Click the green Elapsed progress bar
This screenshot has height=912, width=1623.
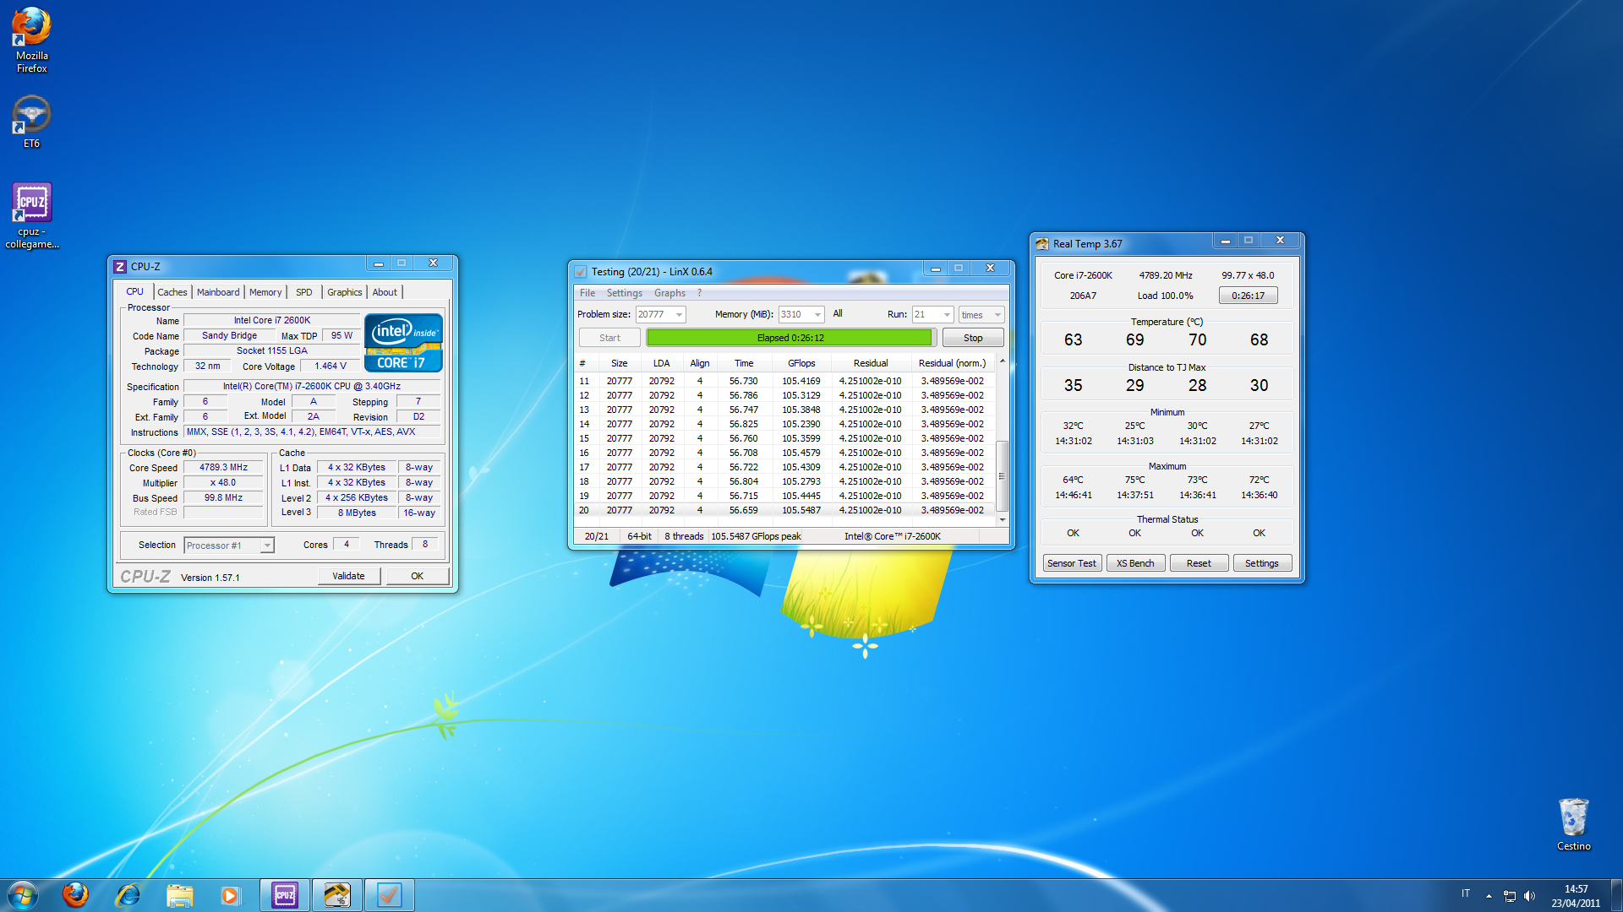tap(790, 338)
